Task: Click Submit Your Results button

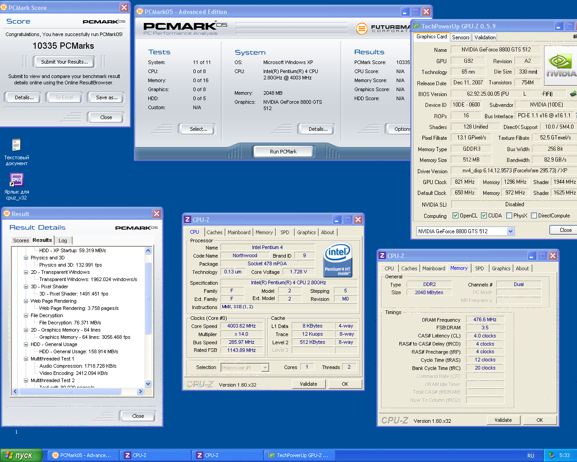Action: [64, 62]
